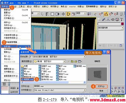Open the 文件 menu
The height and width of the screenshot is (103, 126).
coord(5,7)
